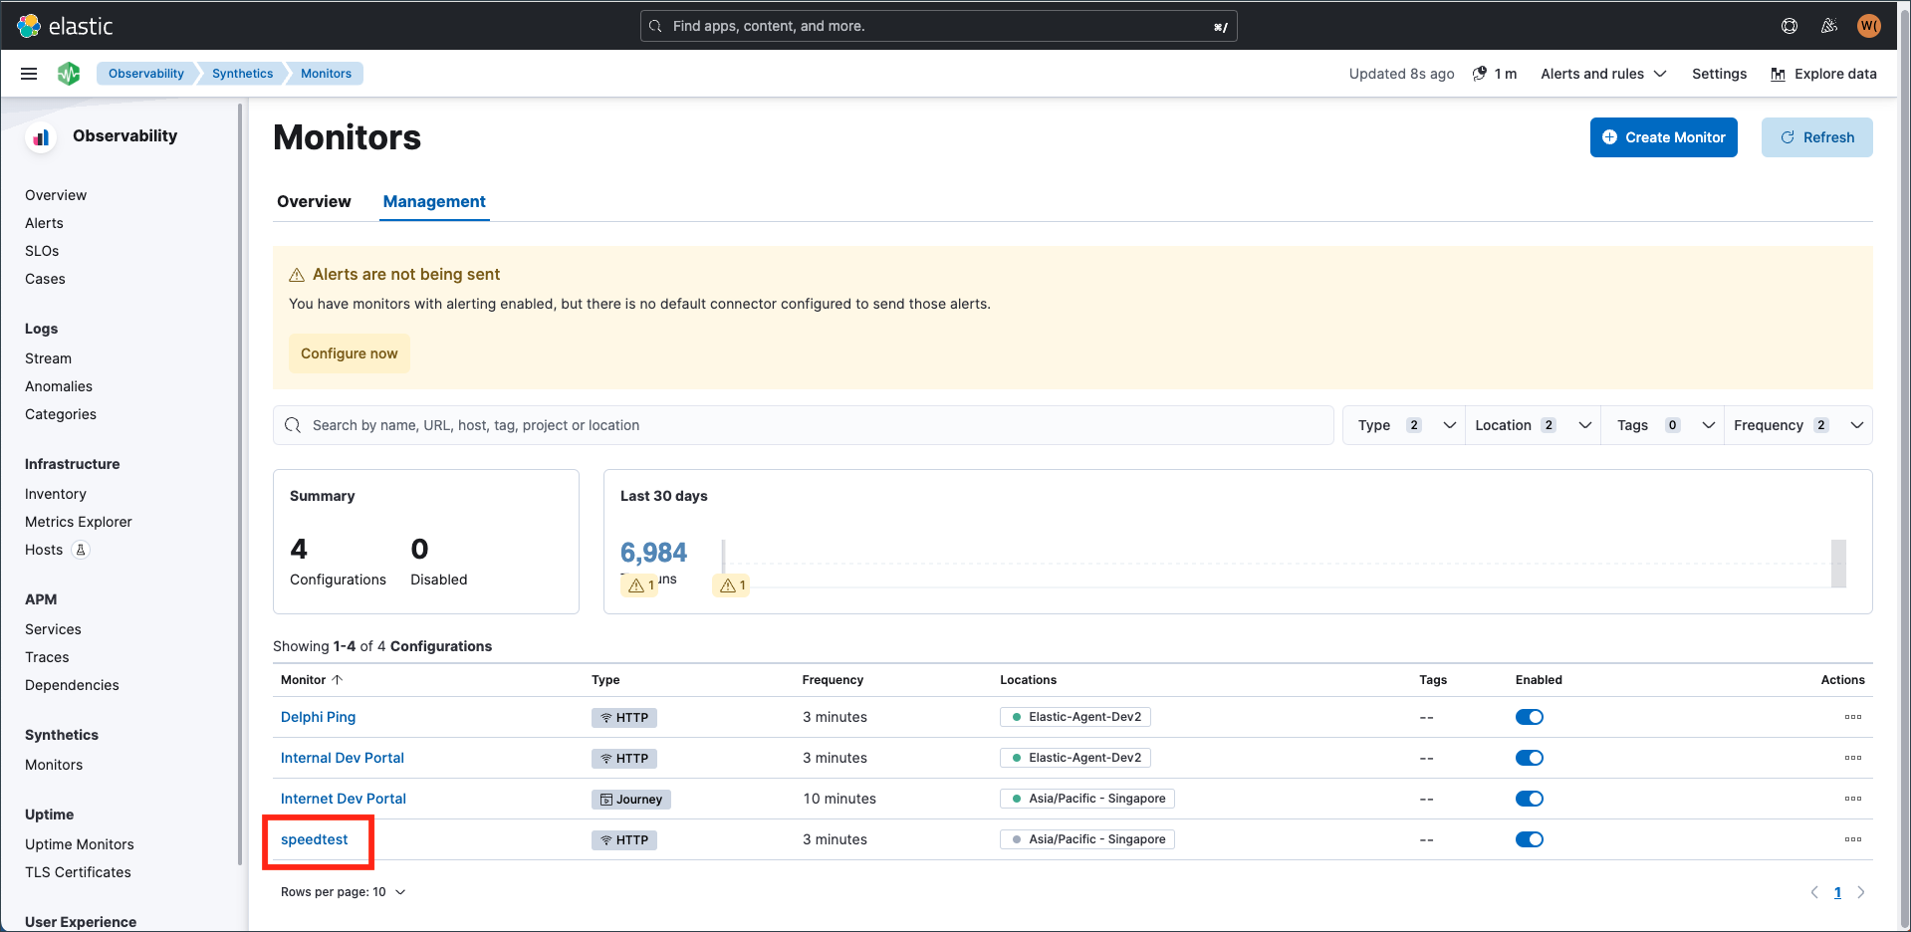Expand Alerts and rules menu
1911x932 pixels.
(1602, 74)
